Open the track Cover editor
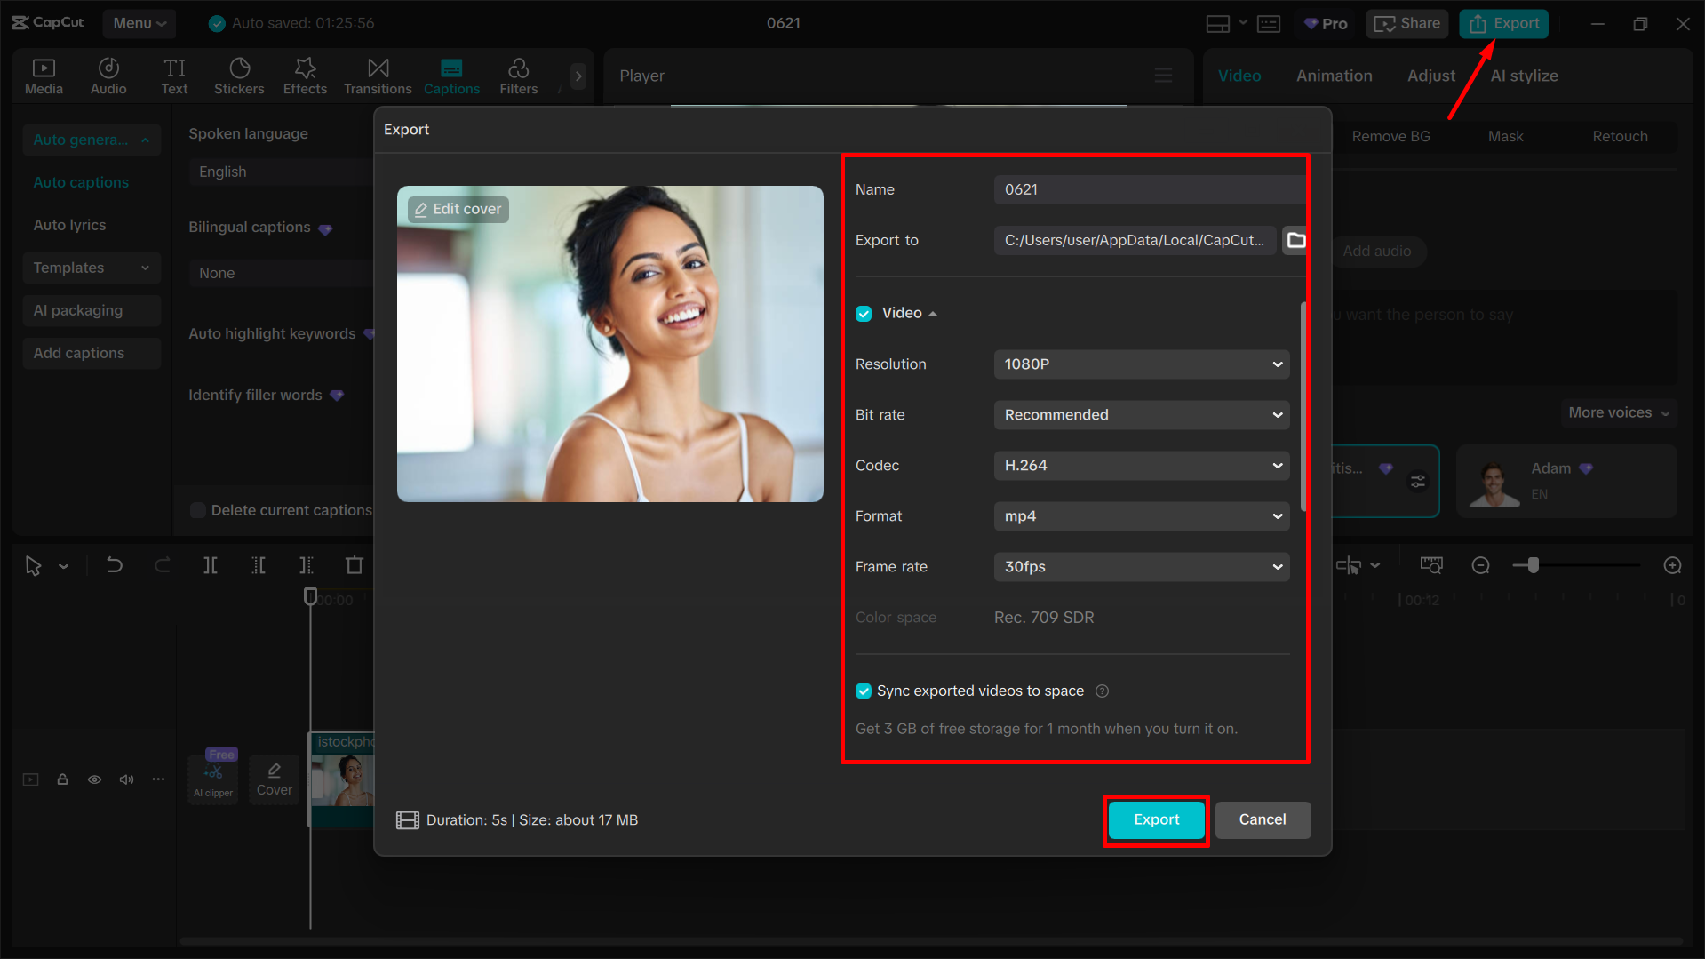This screenshot has width=1705, height=959. pos(275,779)
